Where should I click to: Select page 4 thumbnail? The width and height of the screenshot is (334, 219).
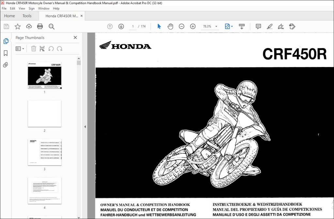tap(44, 191)
